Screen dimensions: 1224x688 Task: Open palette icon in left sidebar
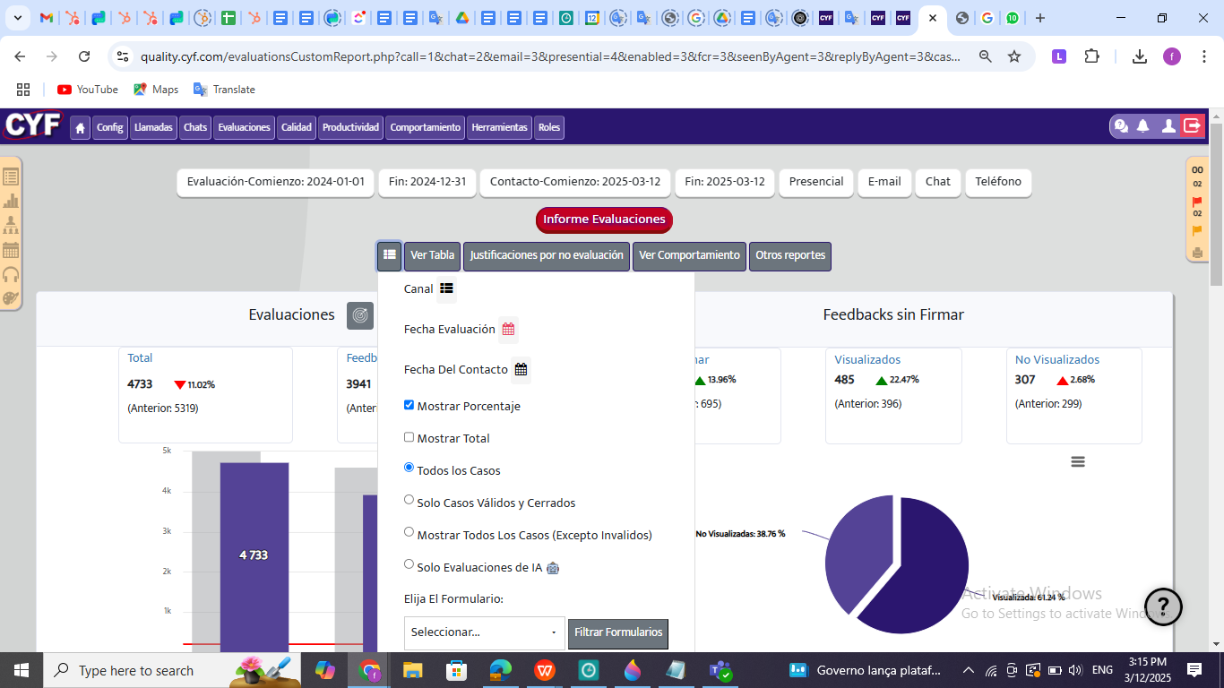(x=11, y=298)
